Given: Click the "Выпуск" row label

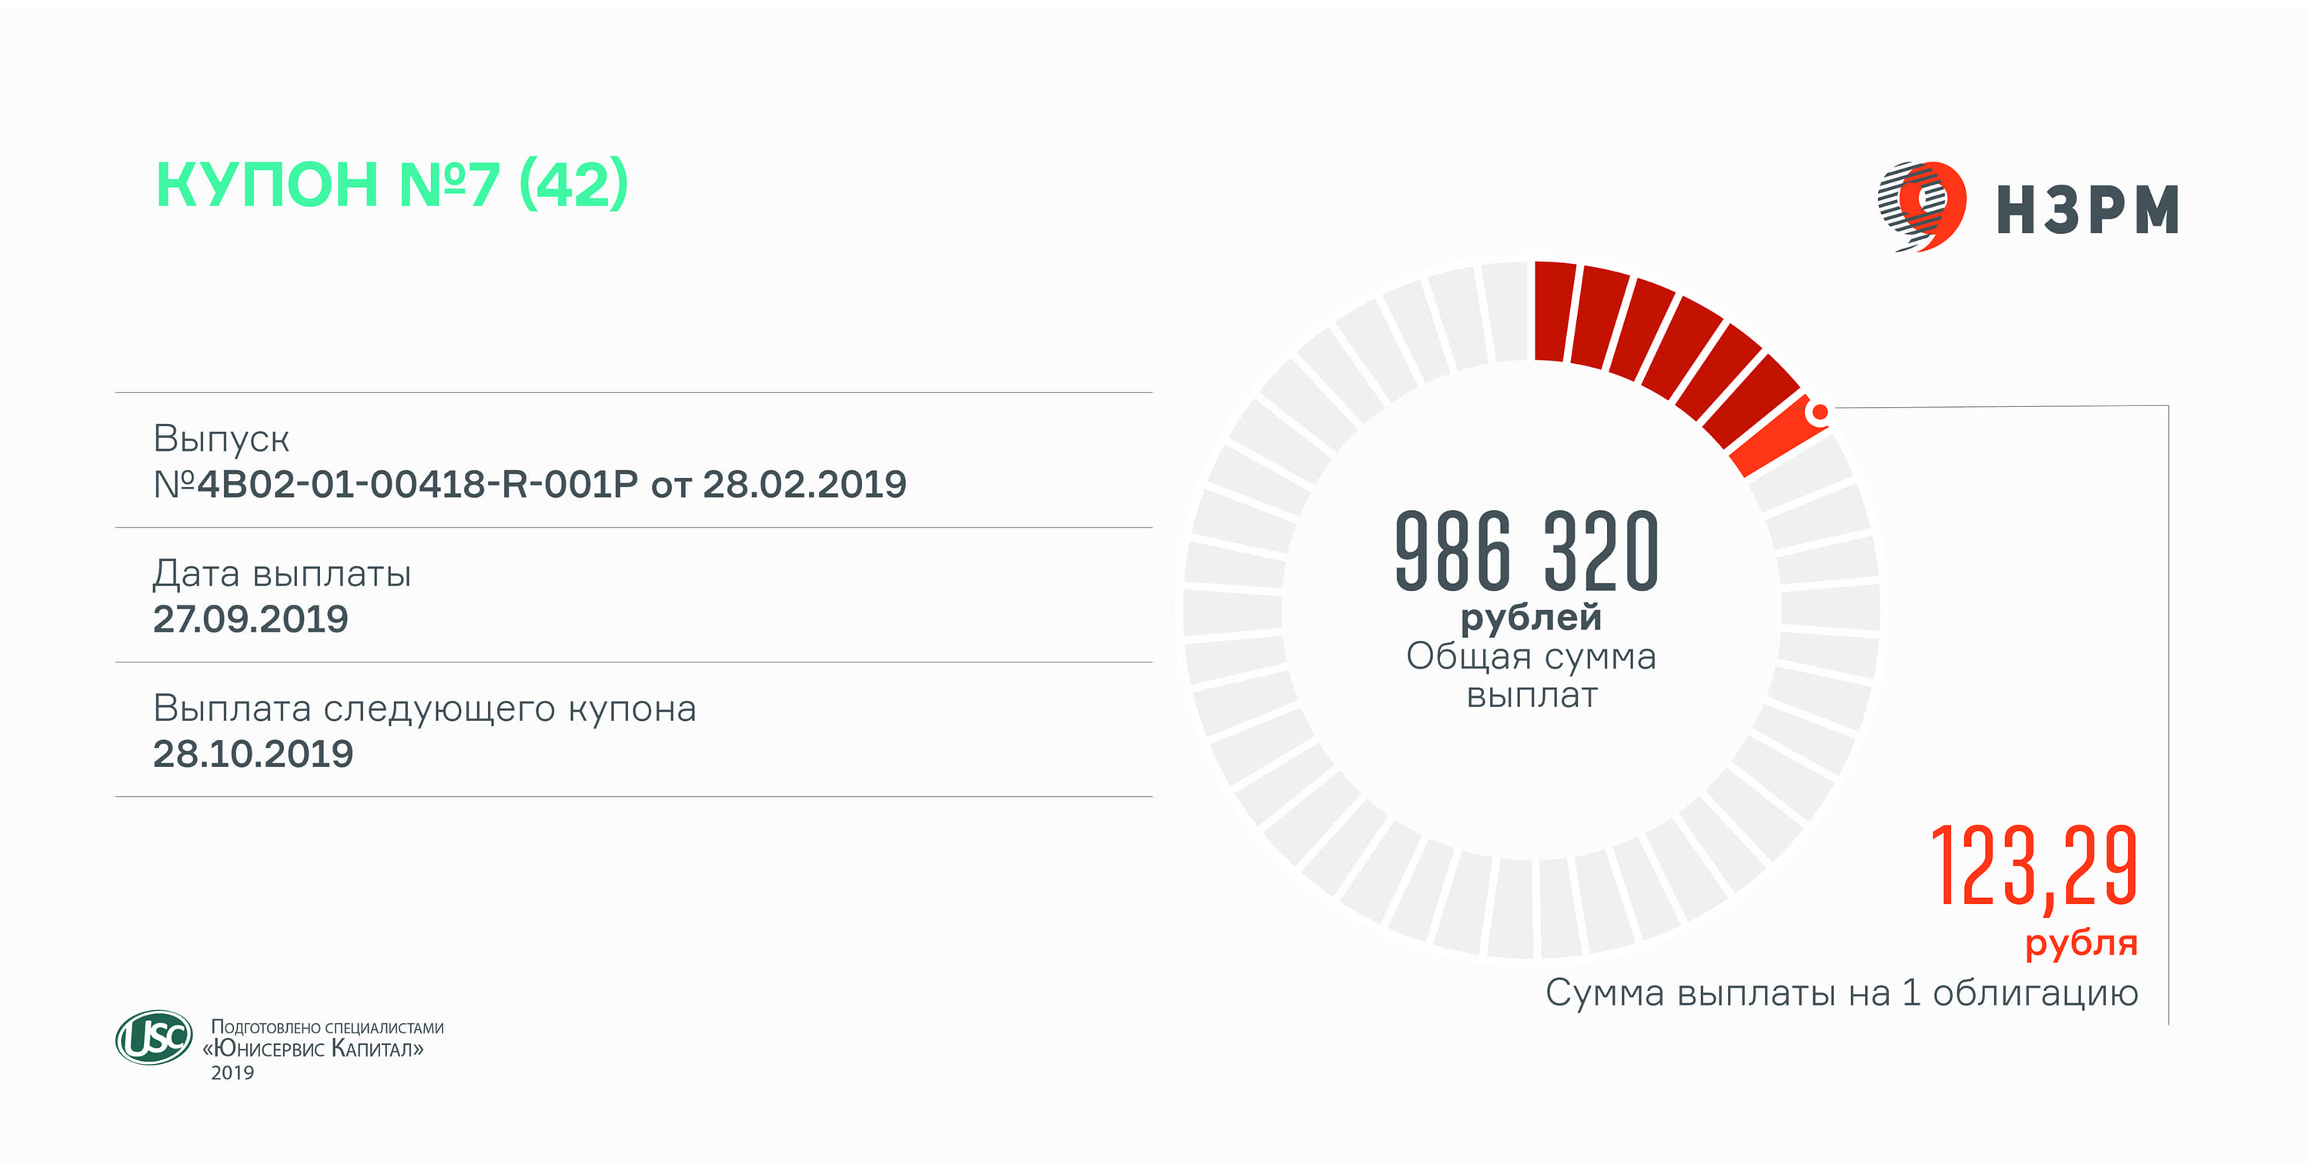Looking at the screenshot, I should point(220,439).
